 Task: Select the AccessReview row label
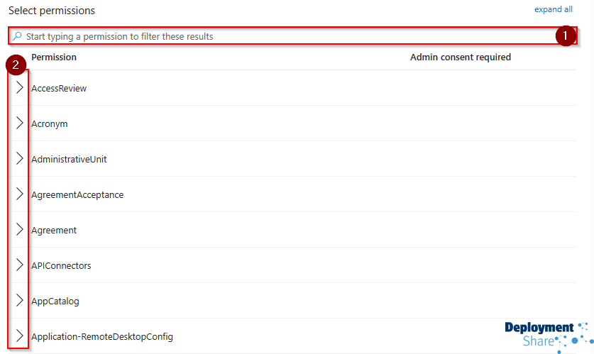point(59,89)
